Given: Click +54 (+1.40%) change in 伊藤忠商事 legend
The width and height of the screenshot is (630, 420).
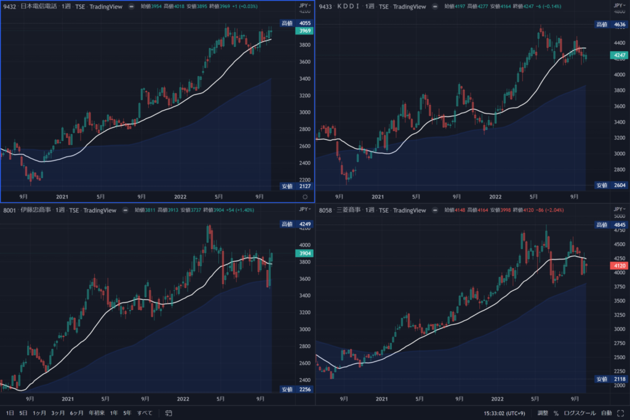Looking at the screenshot, I should click(240, 210).
